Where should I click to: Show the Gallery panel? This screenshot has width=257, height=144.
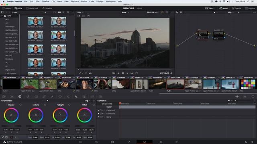(x=6, y=8)
